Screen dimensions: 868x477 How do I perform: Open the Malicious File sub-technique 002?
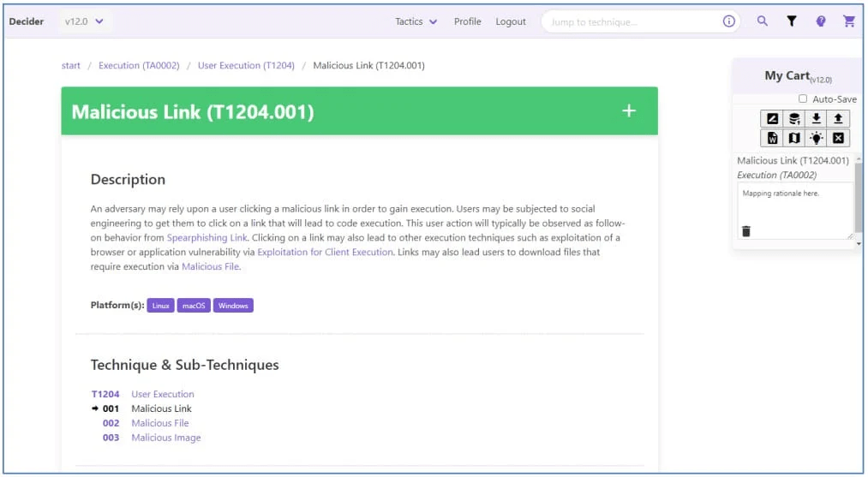(x=159, y=423)
